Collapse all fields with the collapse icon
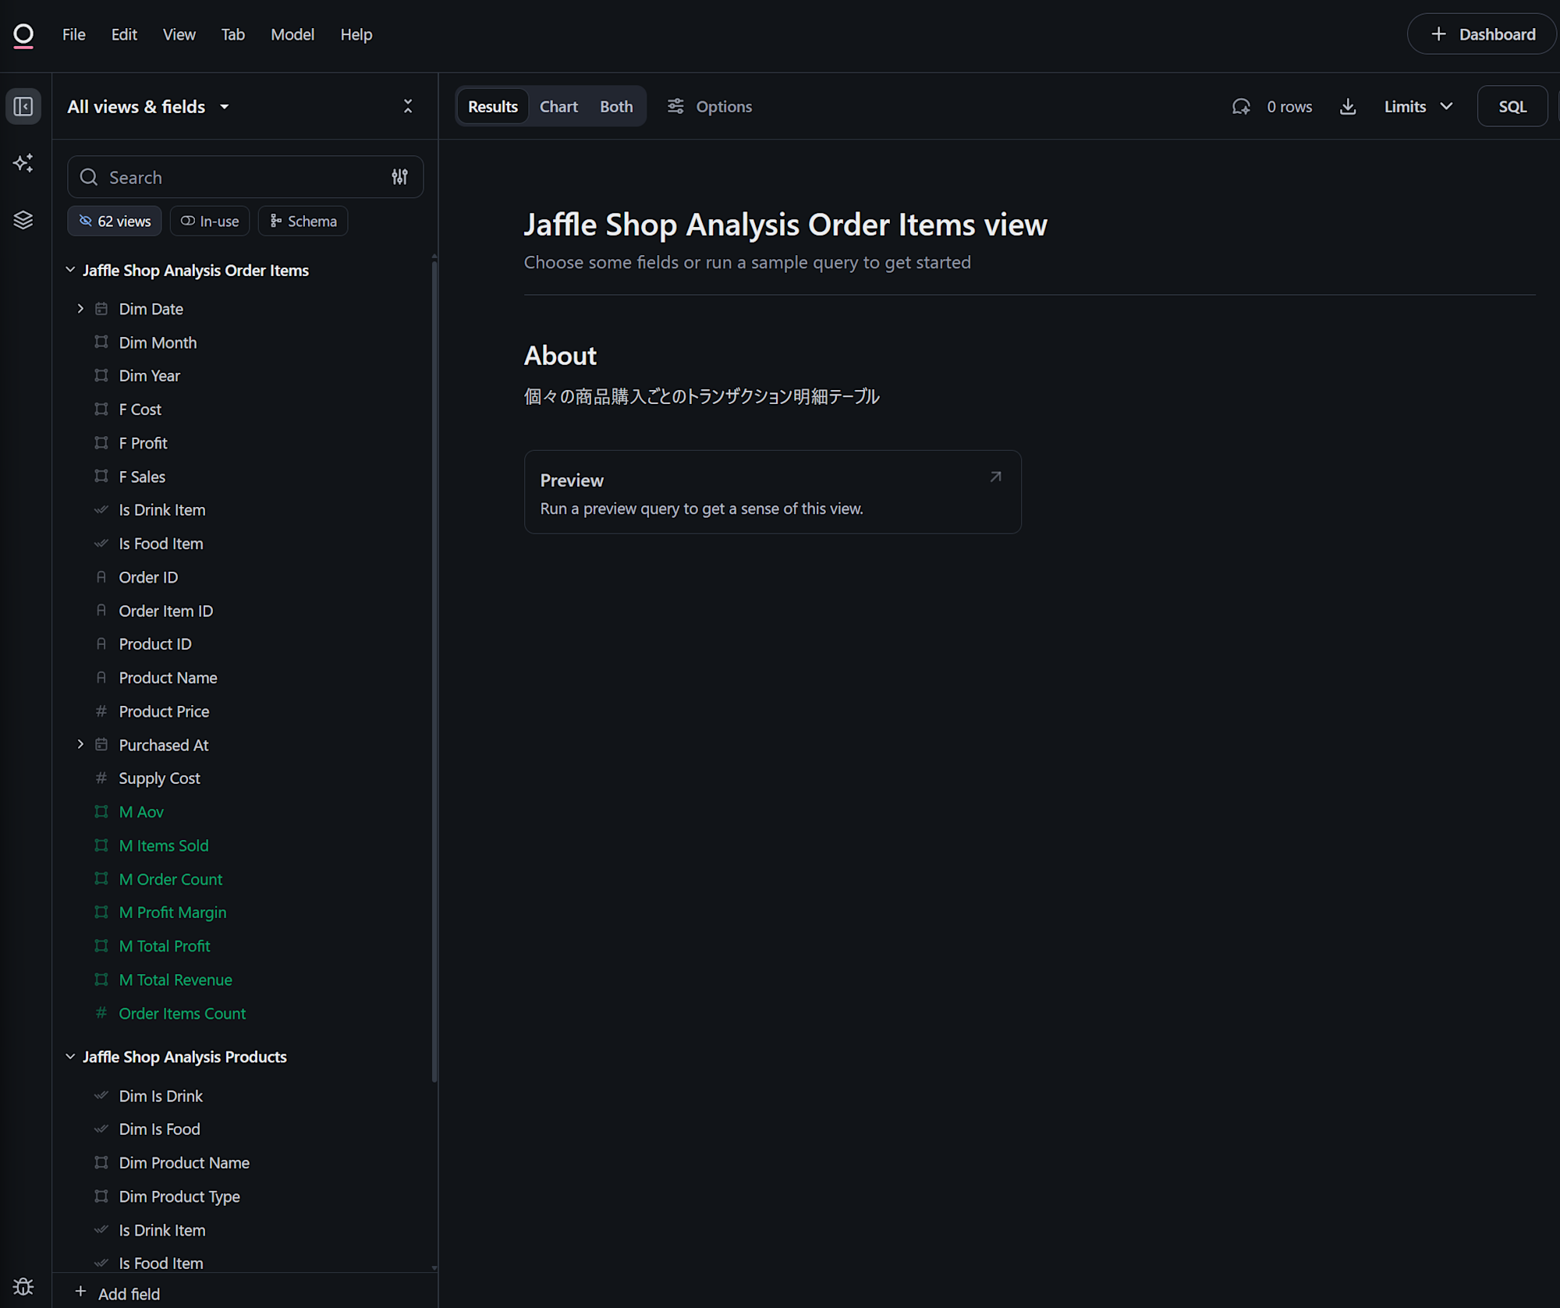This screenshot has height=1308, width=1560. point(408,106)
